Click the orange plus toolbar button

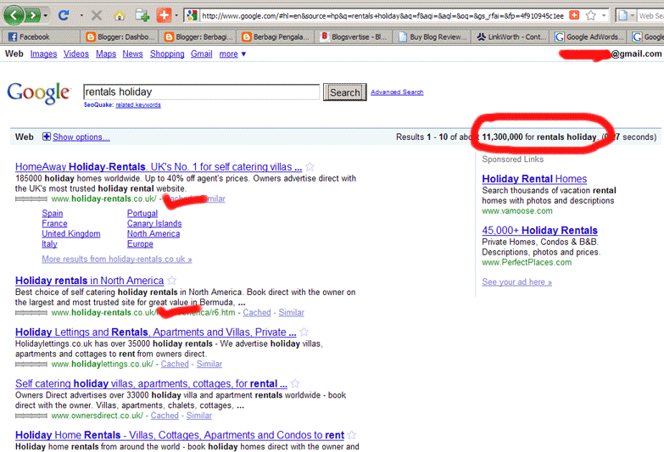tap(164, 15)
